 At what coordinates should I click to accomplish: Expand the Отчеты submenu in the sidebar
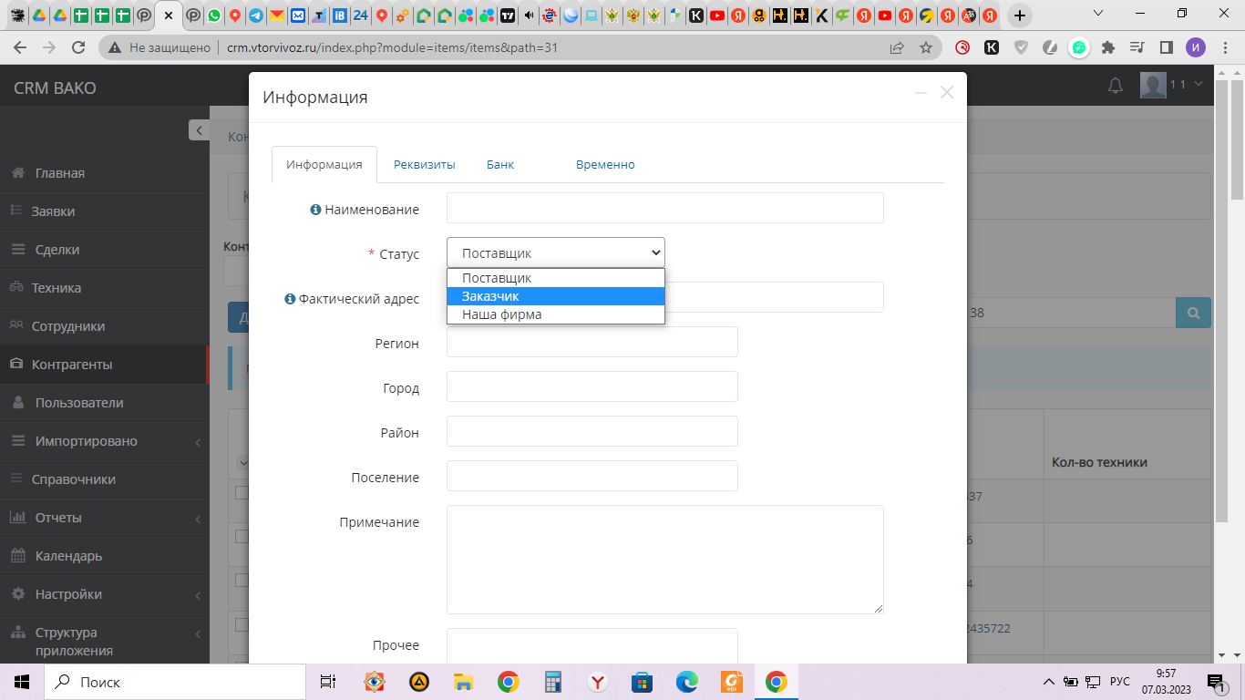pos(198,519)
